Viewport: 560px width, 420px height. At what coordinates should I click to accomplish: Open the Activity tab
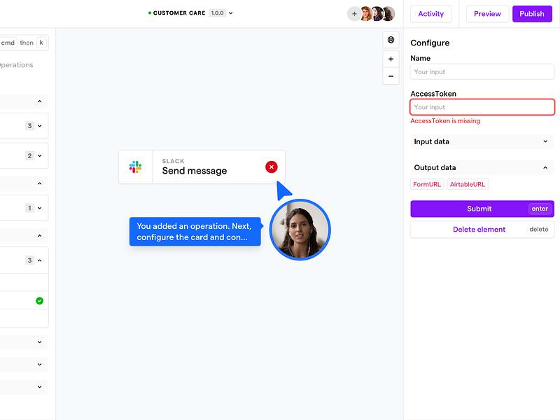coord(431,14)
